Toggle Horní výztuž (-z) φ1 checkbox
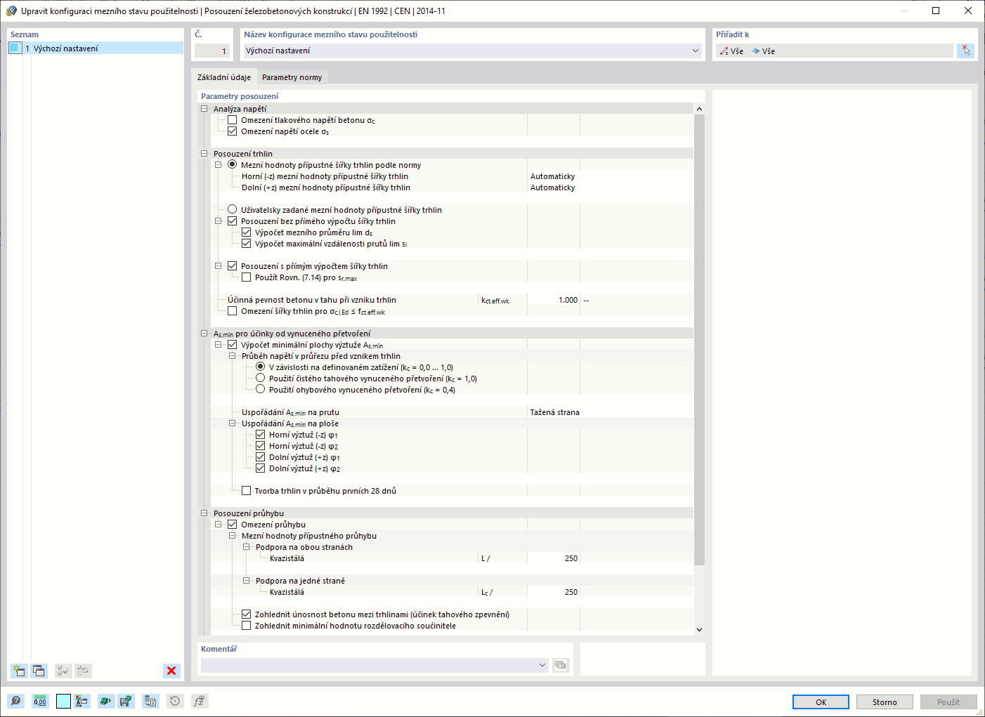Image resolution: width=985 pixels, height=717 pixels. 261,435
